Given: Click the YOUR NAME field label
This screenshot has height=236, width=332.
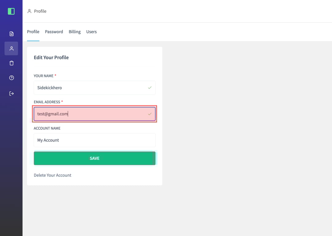Looking at the screenshot, I should click(x=43, y=76).
